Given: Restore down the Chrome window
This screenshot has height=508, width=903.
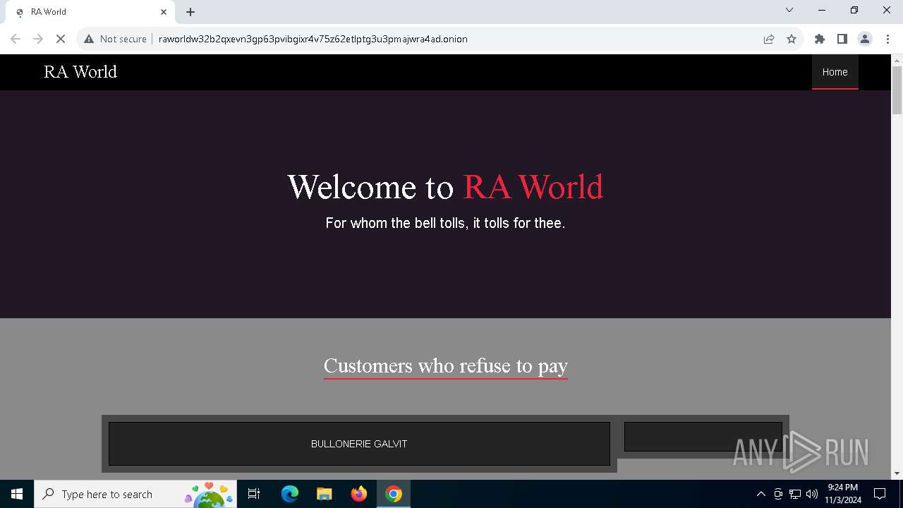Looking at the screenshot, I should [x=854, y=10].
